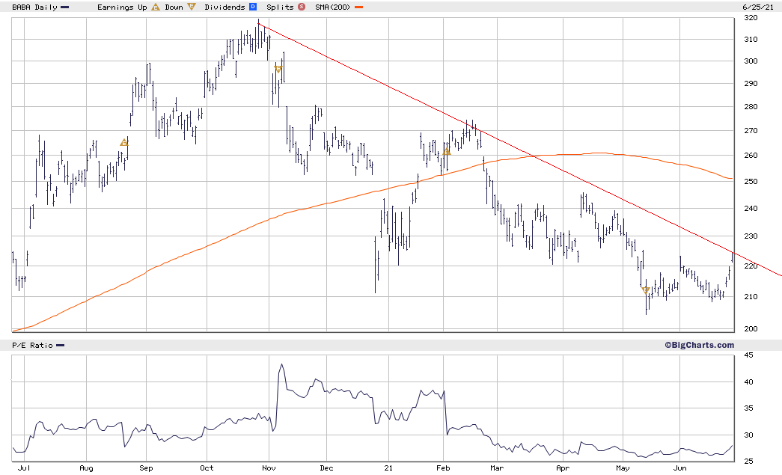The height and width of the screenshot is (475, 782).
Task: Click the 320 price axis label
Action: (751, 18)
